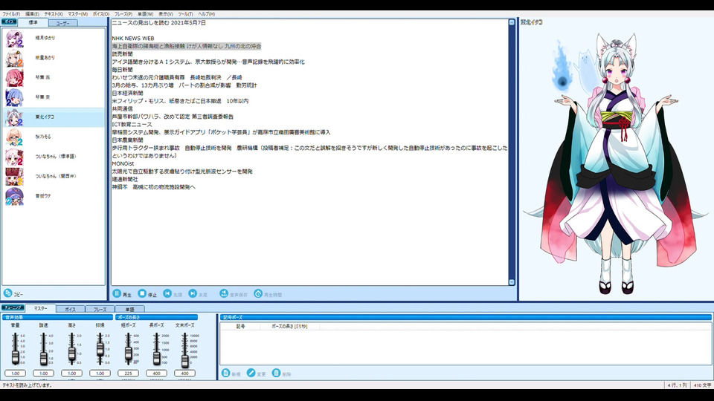Pick the 桜乃そら voice avatar
This screenshot has height=401, width=714.
(x=14, y=137)
